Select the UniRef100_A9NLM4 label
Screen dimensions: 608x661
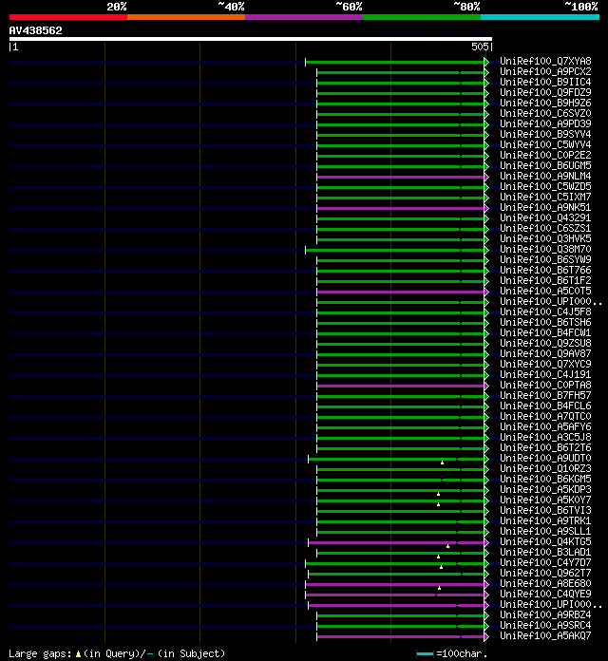point(545,176)
